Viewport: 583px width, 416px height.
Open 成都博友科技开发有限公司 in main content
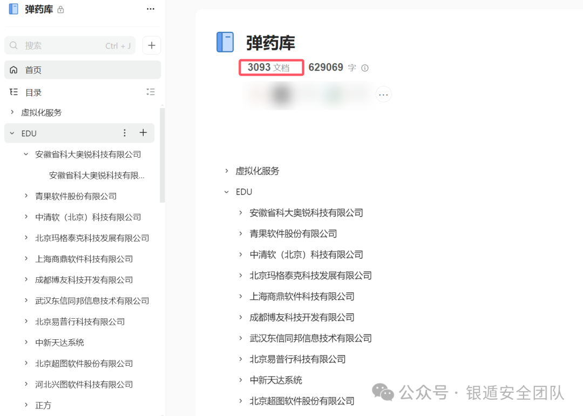[x=302, y=317]
